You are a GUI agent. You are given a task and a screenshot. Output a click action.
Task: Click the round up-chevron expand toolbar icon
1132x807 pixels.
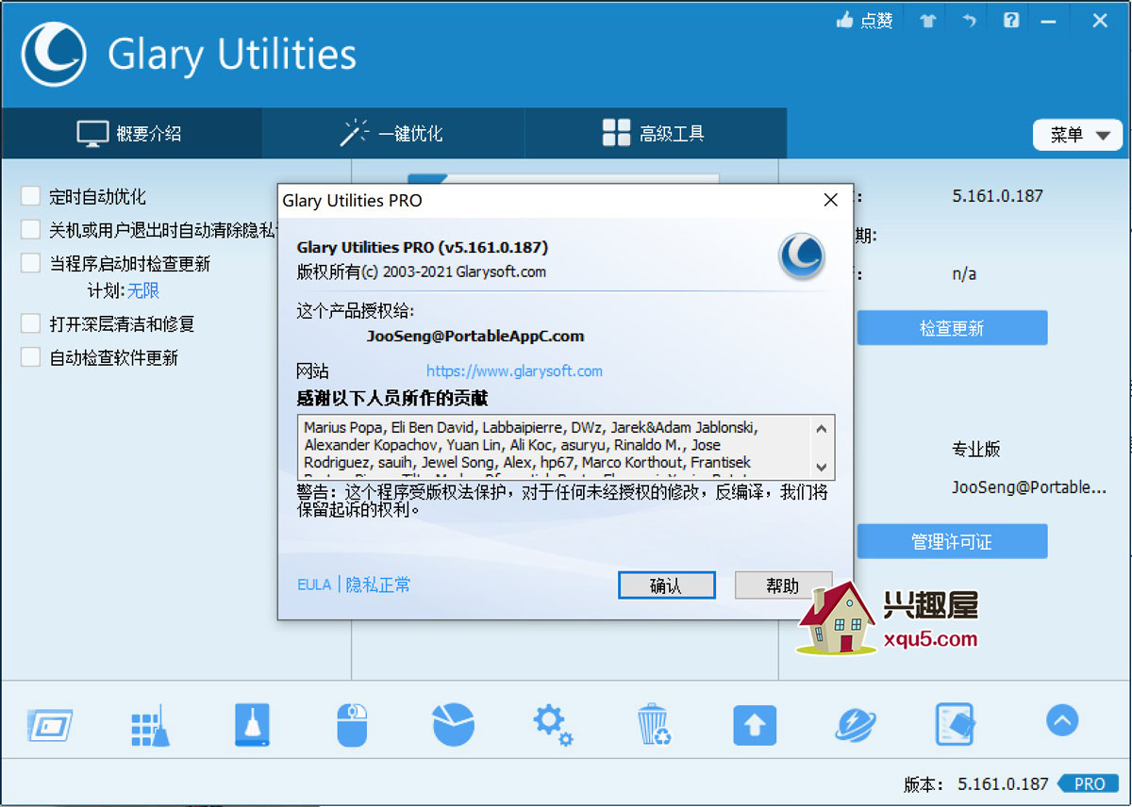point(1062,721)
